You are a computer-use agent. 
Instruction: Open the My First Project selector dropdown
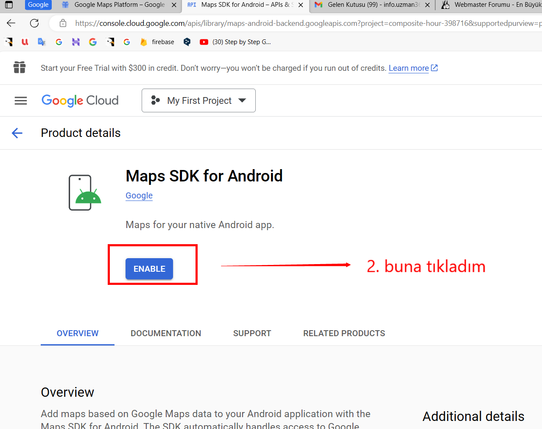pyautogui.click(x=198, y=100)
